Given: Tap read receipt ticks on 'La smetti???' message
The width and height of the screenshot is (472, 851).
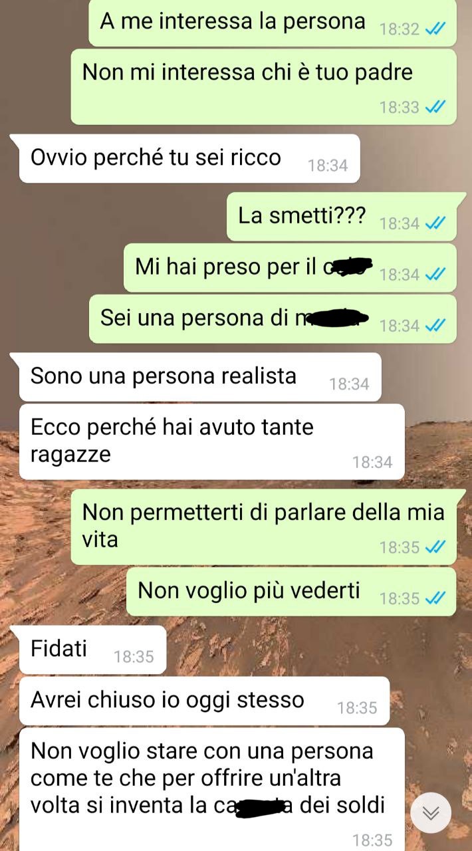Looking at the screenshot, I should point(435,223).
